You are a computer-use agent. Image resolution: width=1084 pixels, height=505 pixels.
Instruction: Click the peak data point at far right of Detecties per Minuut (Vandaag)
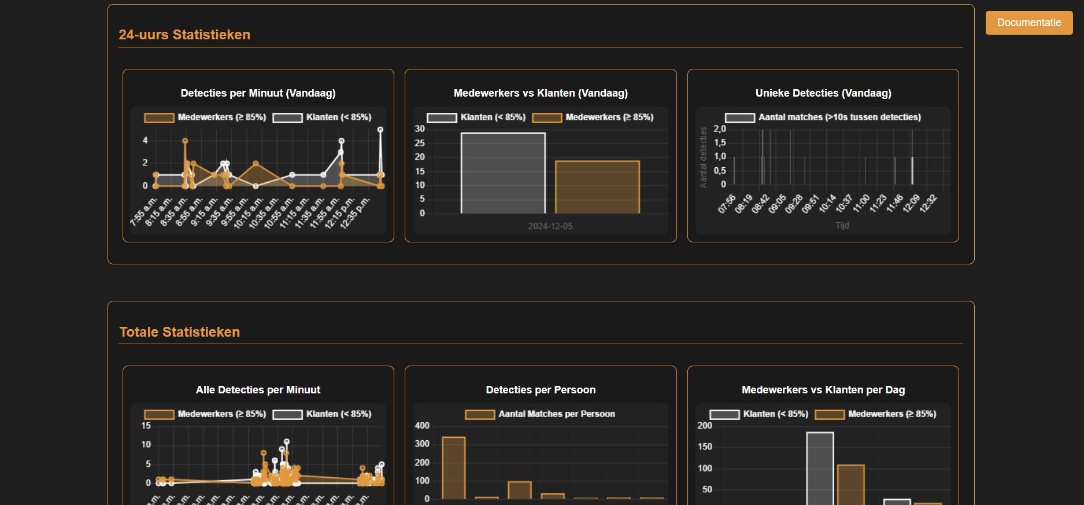[380, 130]
